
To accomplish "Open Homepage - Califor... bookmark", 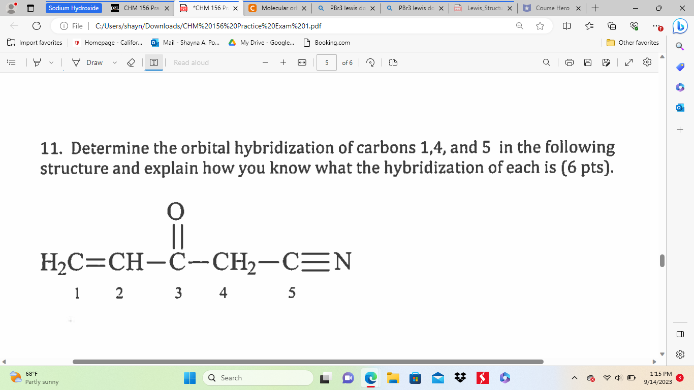I will [108, 43].
